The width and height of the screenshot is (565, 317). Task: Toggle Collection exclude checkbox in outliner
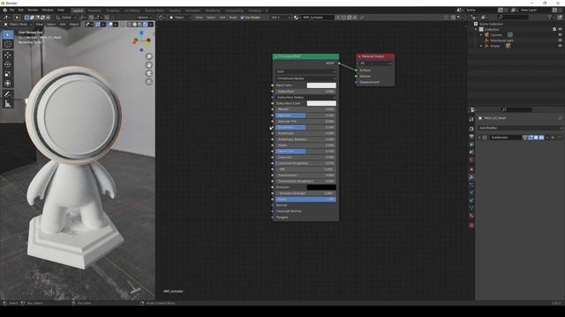point(554,29)
